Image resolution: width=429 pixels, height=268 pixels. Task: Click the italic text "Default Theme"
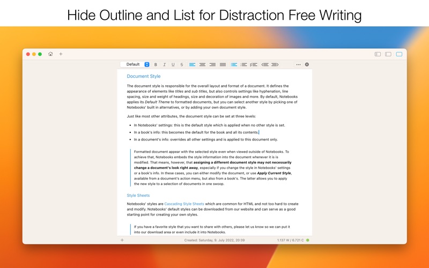(157, 102)
